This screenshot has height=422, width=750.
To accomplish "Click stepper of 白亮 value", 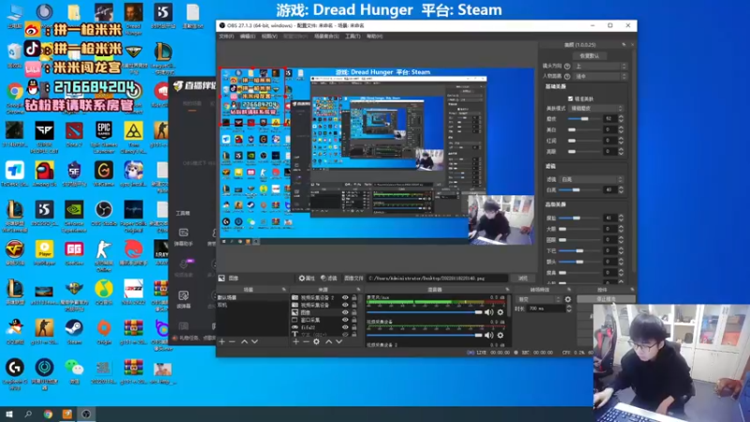I will 621,190.
